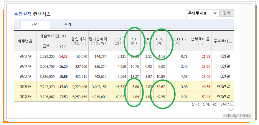The width and height of the screenshot is (259, 125).
Task: Click the PER value 10.75
Action: (x=135, y=67)
